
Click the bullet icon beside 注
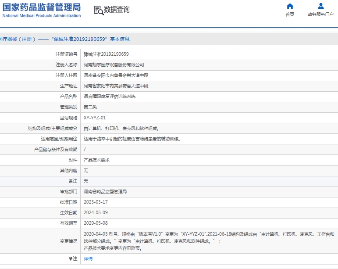click(x=70, y=258)
